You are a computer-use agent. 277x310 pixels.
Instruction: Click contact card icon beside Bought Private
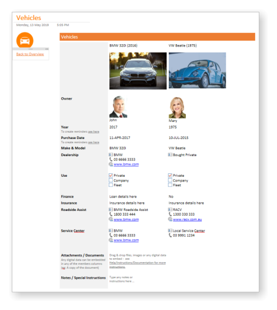point(170,154)
